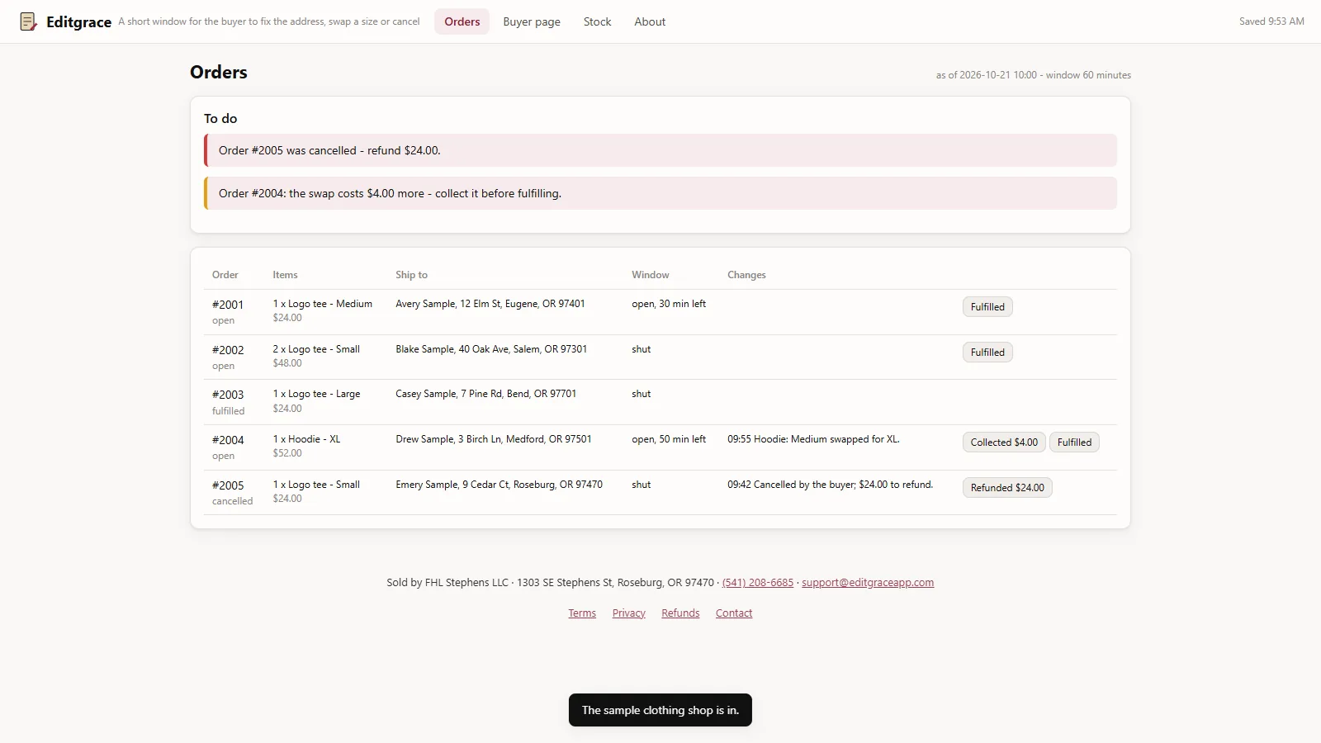
Task: Open the Refunds policy link
Action: tap(680, 613)
